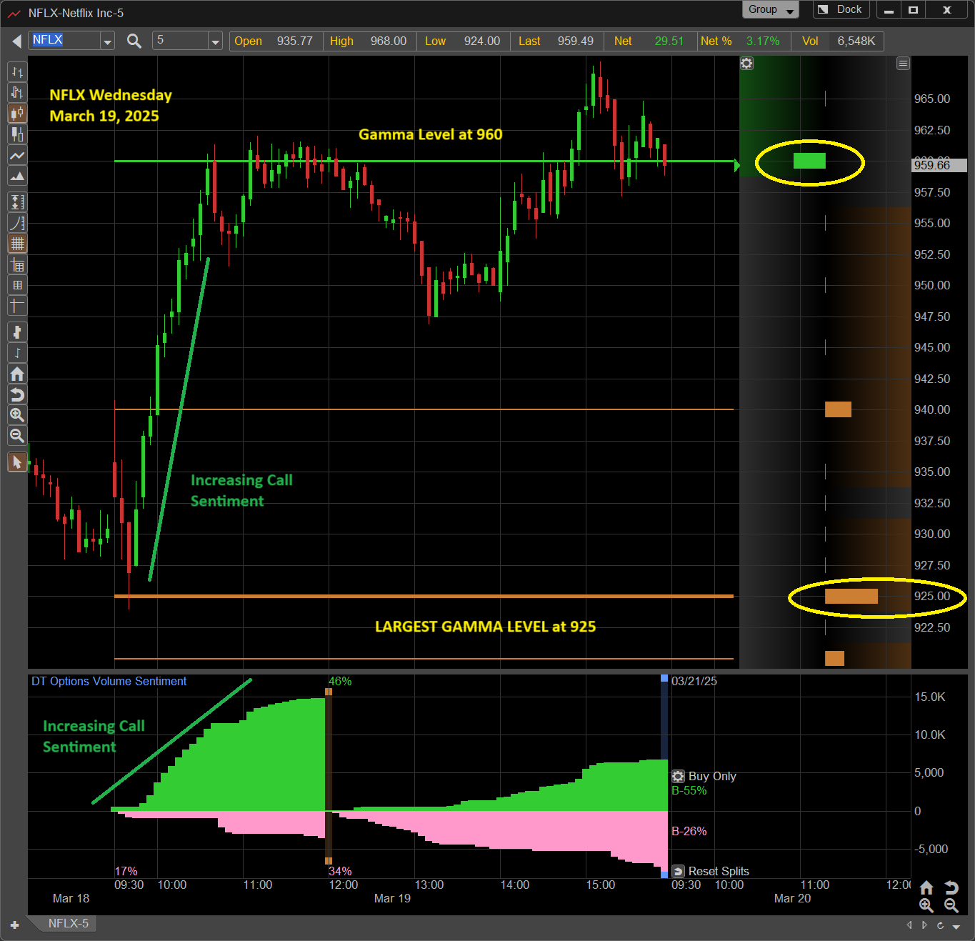Image resolution: width=975 pixels, height=941 pixels.
Task: Click the back arrow beside symbol field
Action: [x=16, y=41]
